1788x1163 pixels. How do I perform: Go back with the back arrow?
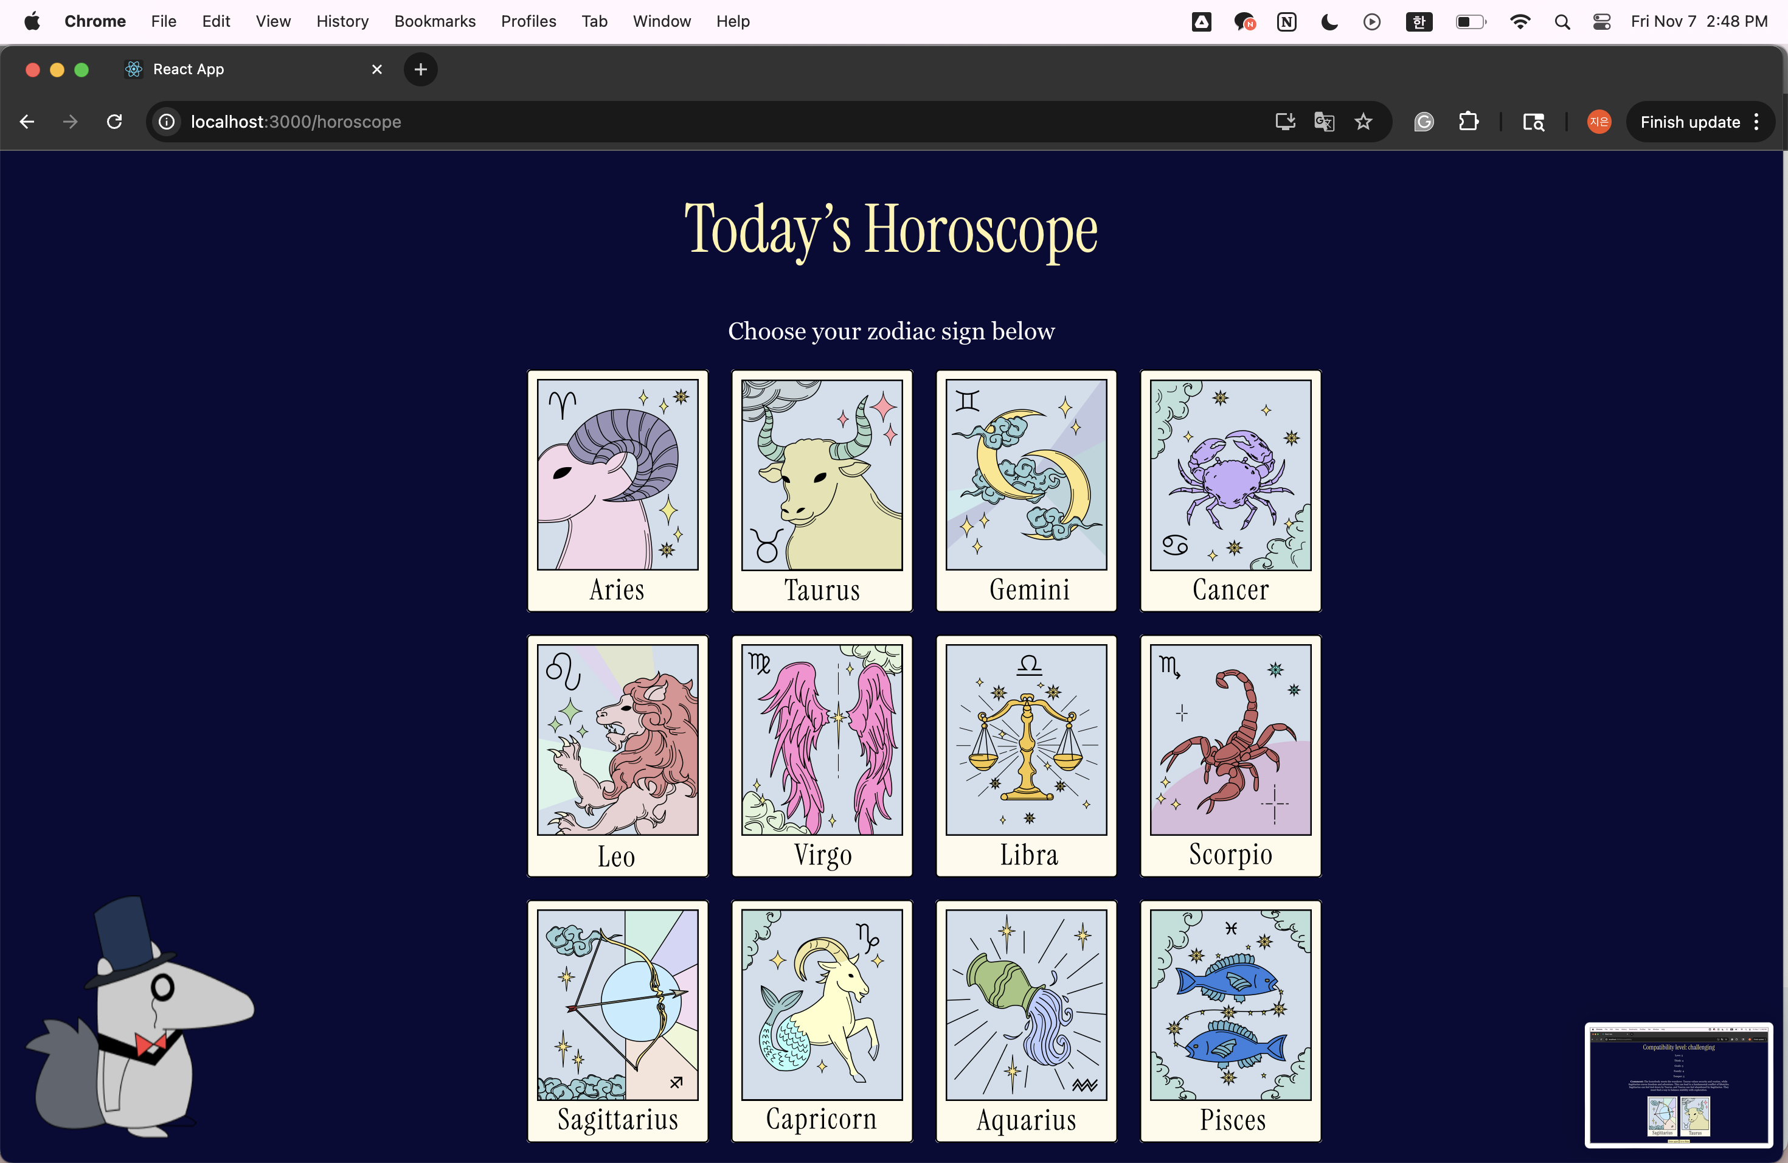coord(27,122)
